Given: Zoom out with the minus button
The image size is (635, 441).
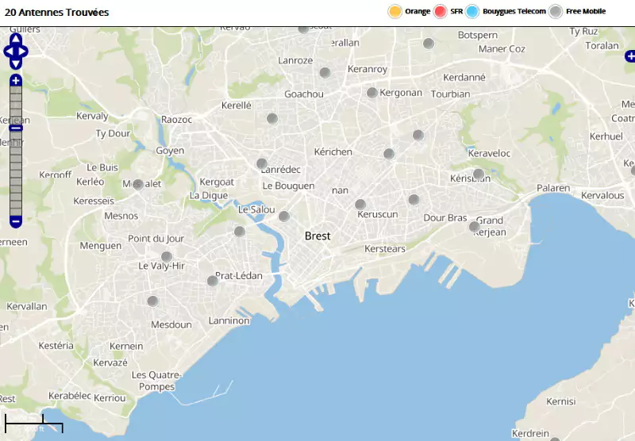Looking at the screenshot, I should pyautogui.click(x=15, y=221).
